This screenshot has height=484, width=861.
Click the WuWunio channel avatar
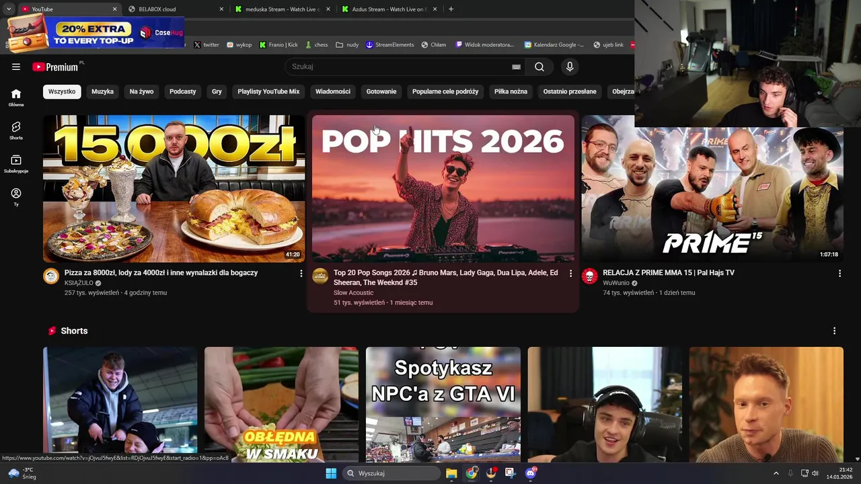click(x=589, y=276)
